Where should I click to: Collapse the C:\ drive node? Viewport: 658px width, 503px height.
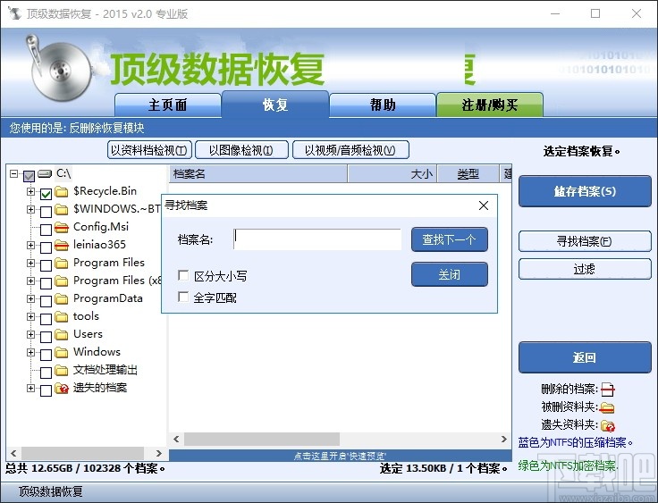pyautogui.click(x=13, y=173)
